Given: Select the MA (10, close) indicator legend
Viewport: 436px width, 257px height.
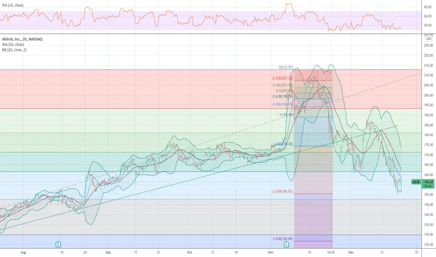Looking at the screenshot, I should point(13,44).
